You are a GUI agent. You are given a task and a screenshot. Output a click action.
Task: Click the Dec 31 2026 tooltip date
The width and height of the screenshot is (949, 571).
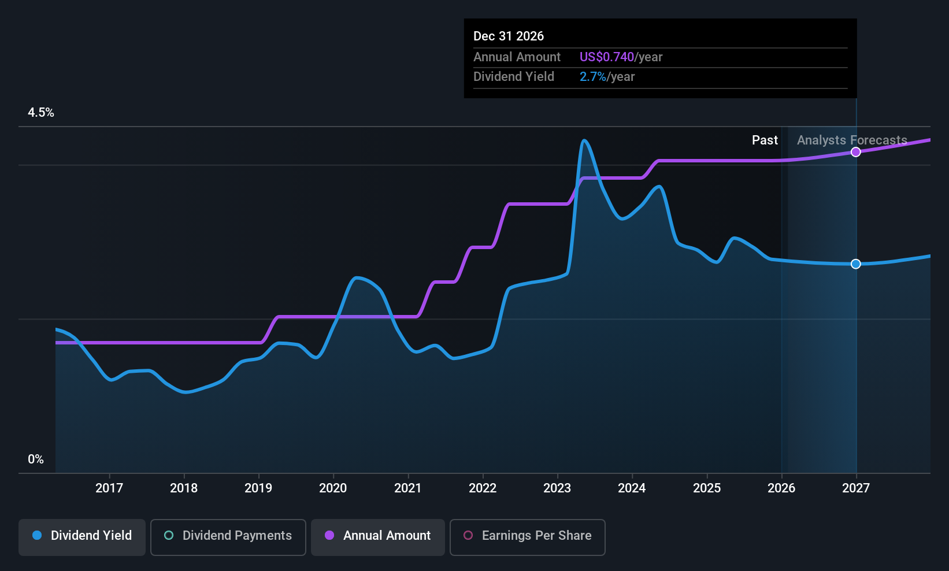(509, 36)
